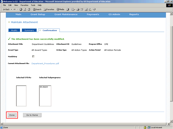Open the View menu
The image size is (173, 129).
16,5
